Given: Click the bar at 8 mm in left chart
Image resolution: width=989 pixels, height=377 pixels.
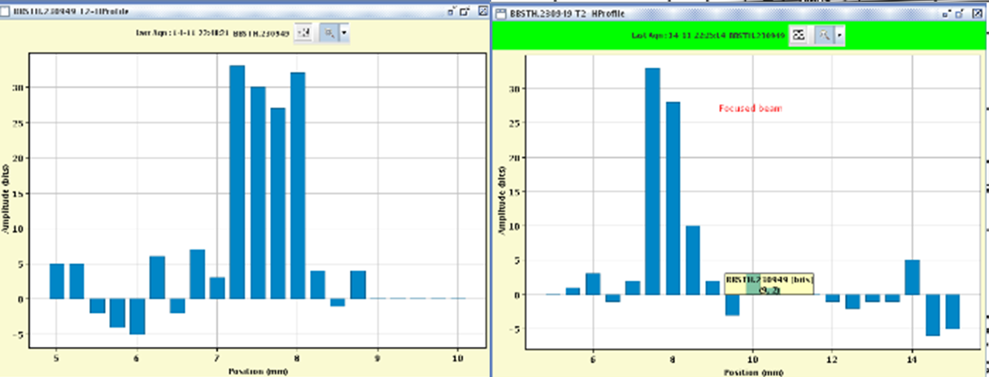Looking at the screenshot, I should 298,185.
